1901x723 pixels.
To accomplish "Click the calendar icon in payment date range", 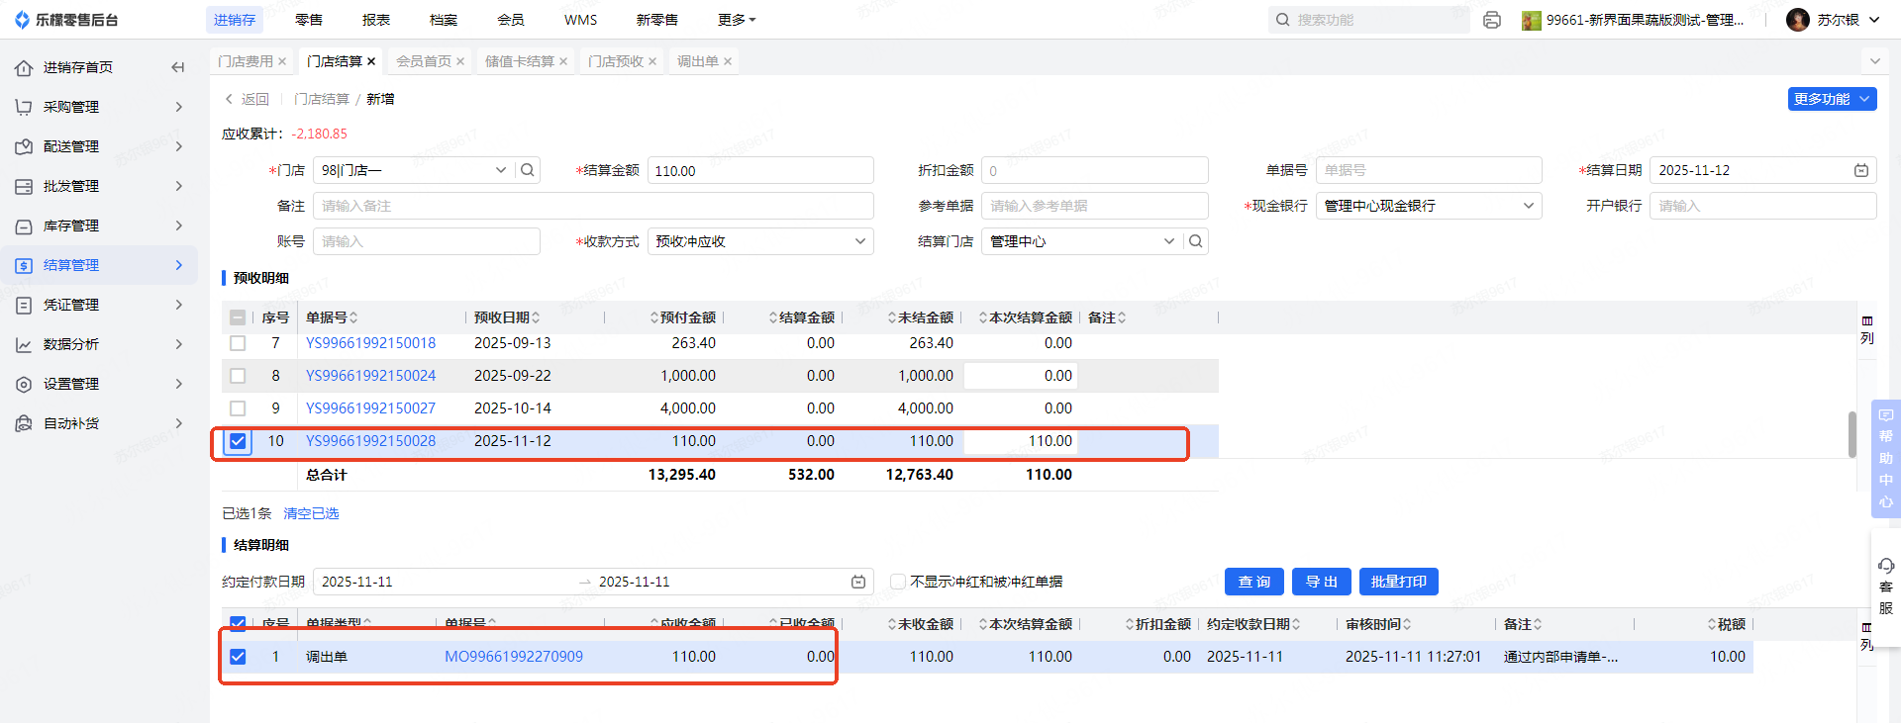I will 858,582.
